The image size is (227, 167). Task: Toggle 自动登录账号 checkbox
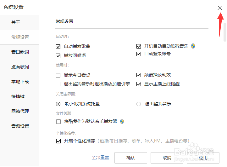(139, 54)
